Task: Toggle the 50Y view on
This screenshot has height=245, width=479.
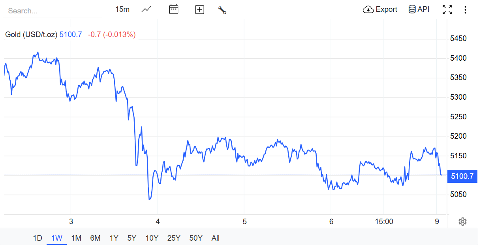Action: [x=195, y=238]
